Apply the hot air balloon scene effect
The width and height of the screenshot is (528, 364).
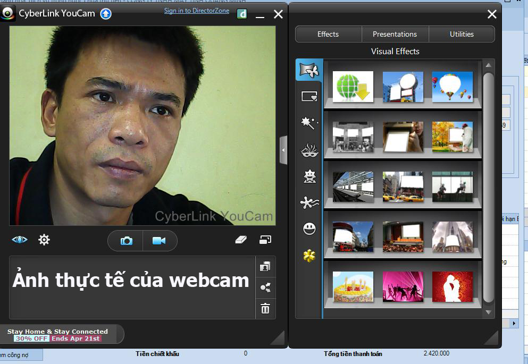click(x=452, y=87)
